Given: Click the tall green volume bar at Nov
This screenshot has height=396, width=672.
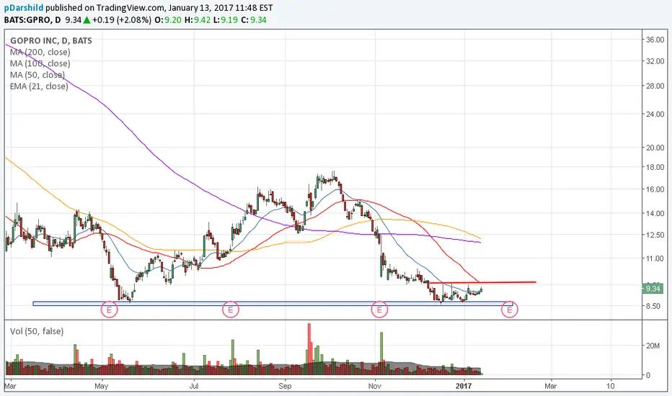Looking at the screenshot, I should [381, 354].
